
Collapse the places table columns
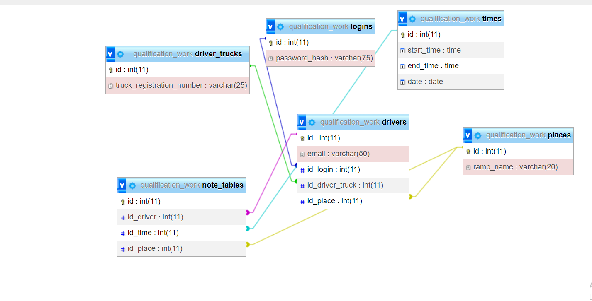coord(468,135)
